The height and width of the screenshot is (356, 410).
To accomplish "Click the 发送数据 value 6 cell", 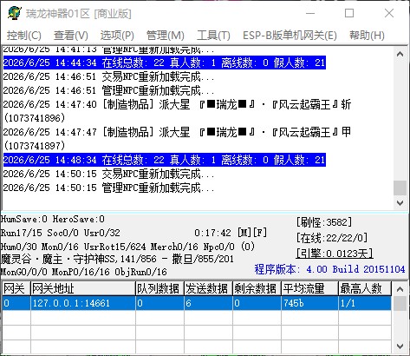I will (x=208, y=303).
